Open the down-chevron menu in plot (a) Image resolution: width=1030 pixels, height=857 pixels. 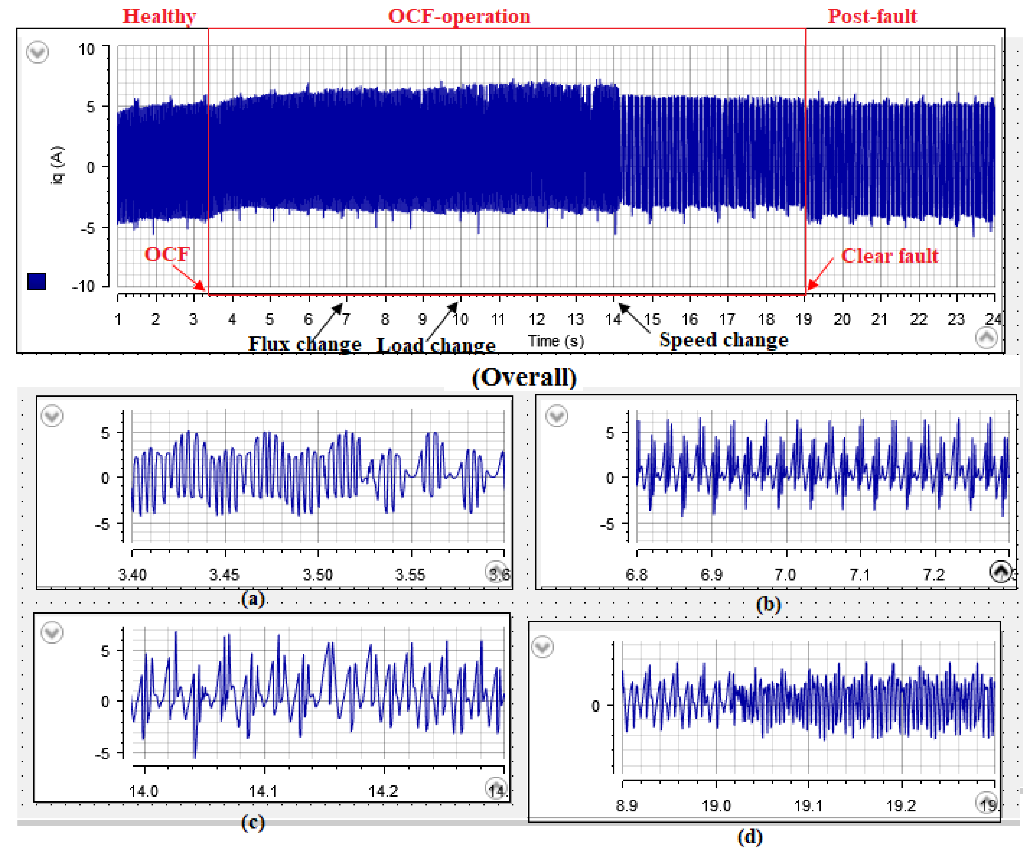(x=52, y=416)
